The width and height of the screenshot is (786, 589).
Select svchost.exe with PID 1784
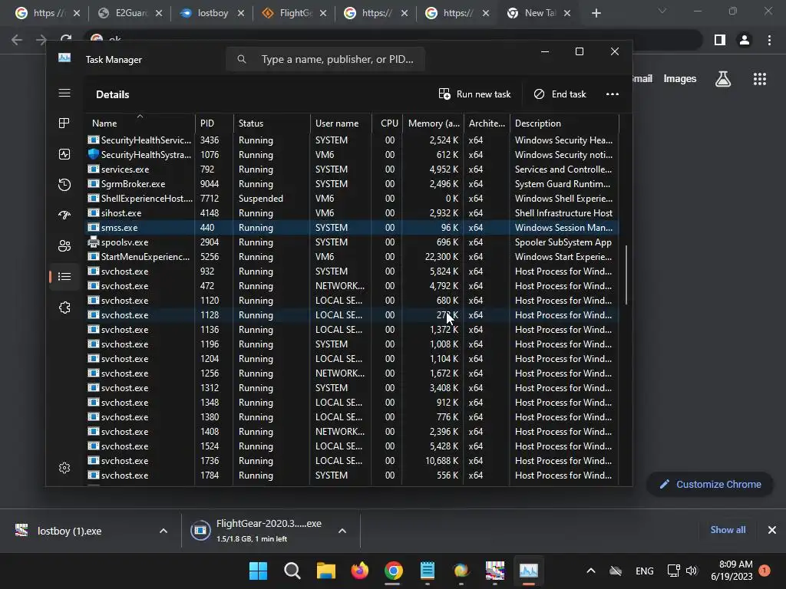coord(352,475)
